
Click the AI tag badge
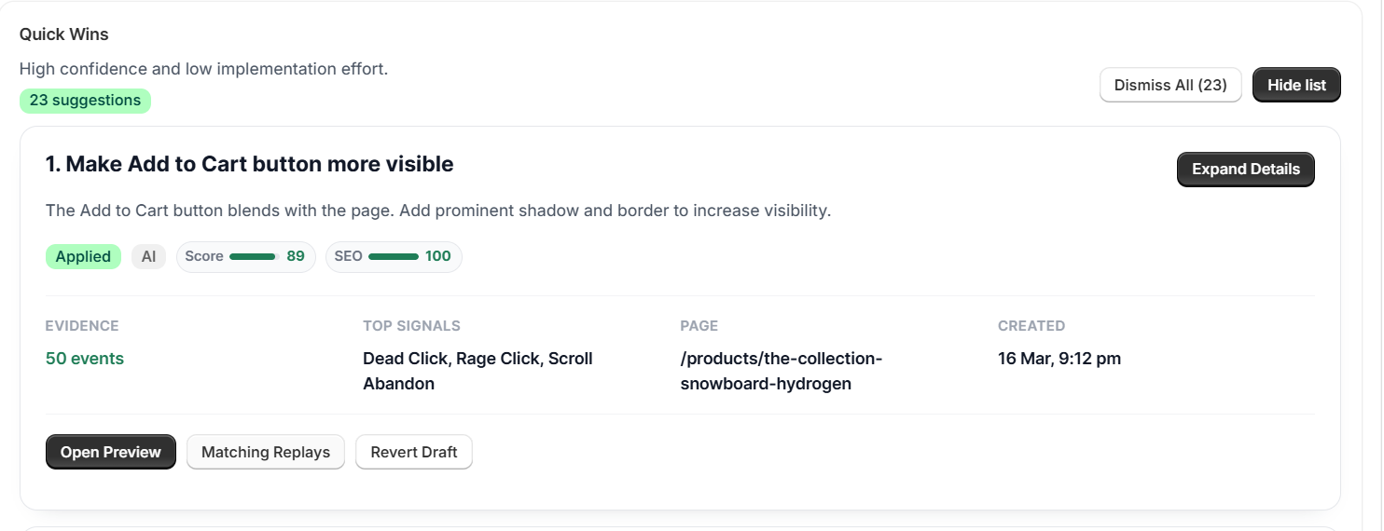point(148,256)
